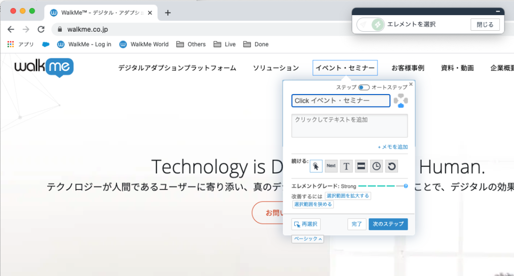514x276 pixels.
Task: Click the 閉じる button in editor
Action: click(485, 25)
